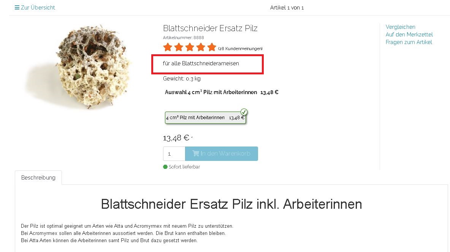
Task: Click the Artikel 1 von 1 indicator
Action: (287, 8)
